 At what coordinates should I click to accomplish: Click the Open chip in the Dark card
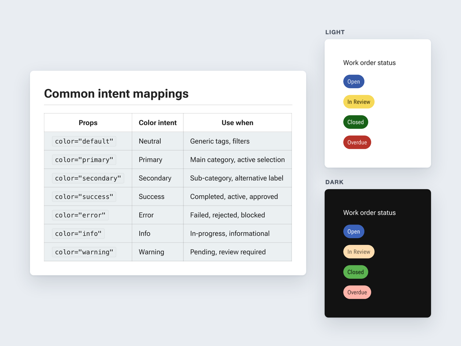354,232
